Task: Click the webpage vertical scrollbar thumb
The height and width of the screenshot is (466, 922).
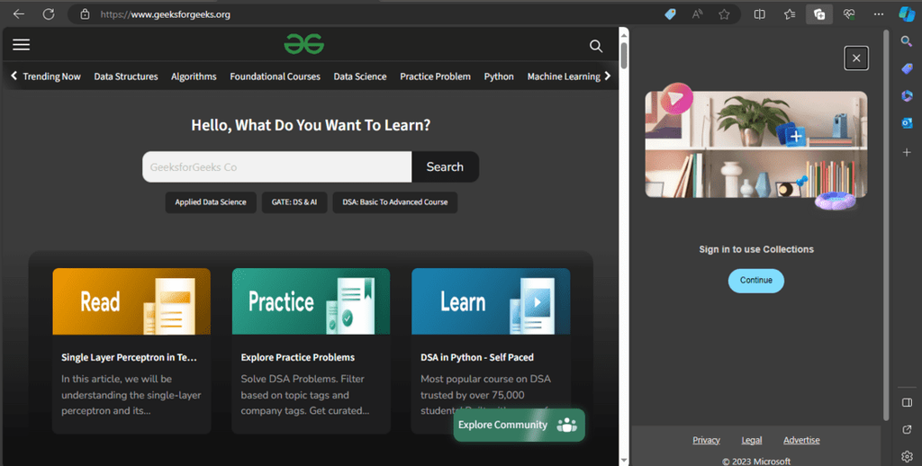Action: point(624,55)
